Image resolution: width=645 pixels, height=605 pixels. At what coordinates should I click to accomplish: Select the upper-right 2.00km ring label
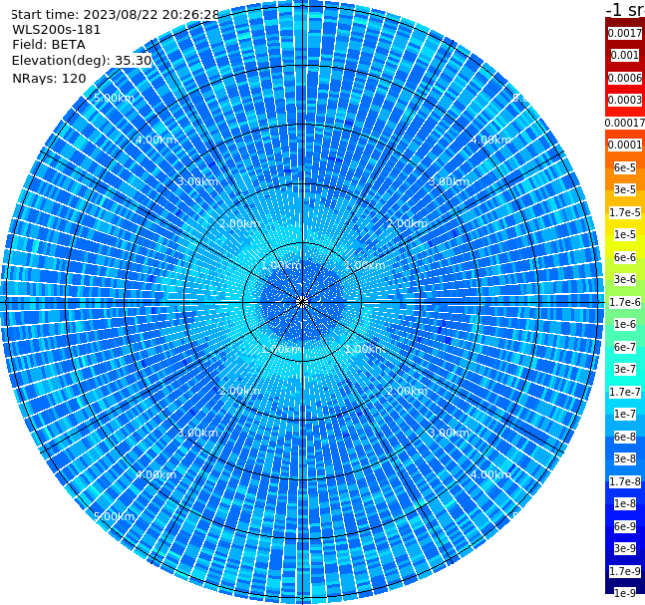tap(407, 223)
